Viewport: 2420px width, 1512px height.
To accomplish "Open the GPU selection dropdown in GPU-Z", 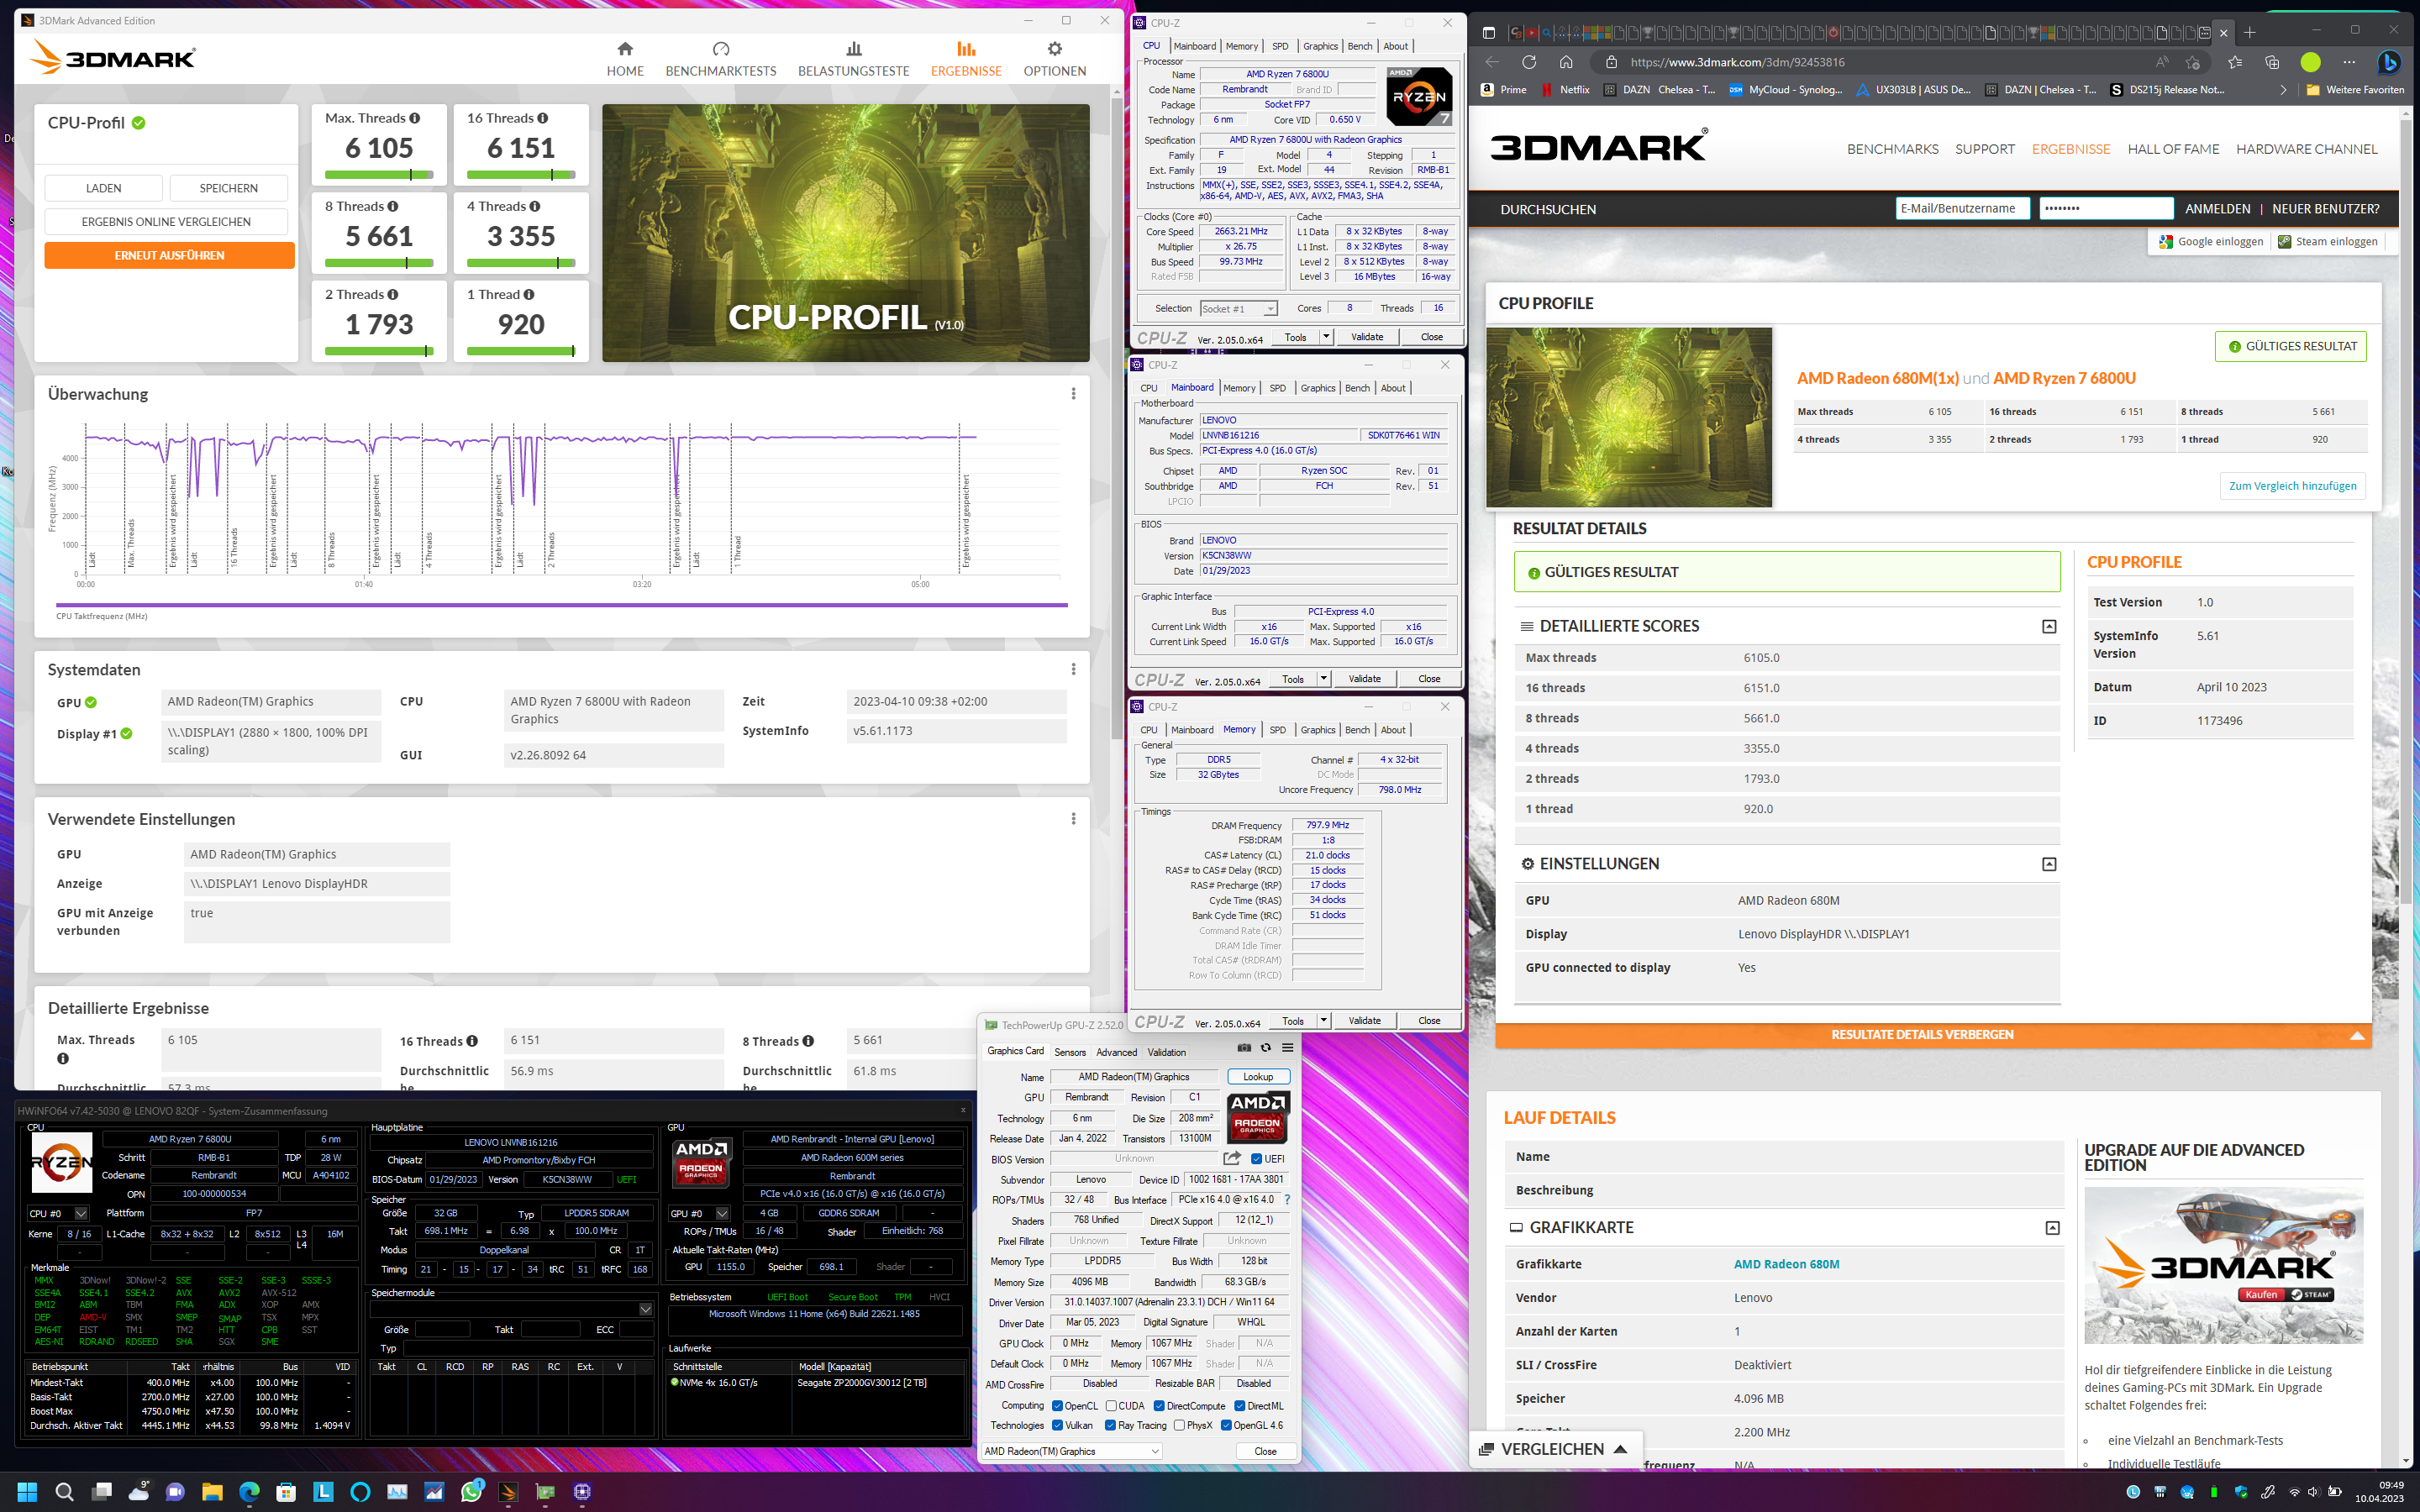I will click(x=1071, y=1451).
